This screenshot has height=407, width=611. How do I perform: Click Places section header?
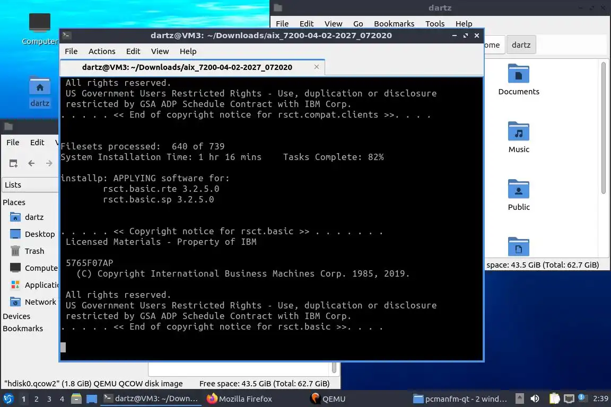(14, 202)
